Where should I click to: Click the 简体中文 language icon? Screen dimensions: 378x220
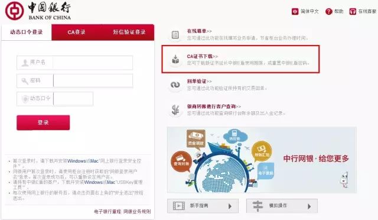coord(295,11)
